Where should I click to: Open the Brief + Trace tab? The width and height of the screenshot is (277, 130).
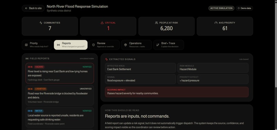click(x=168, y=45)
